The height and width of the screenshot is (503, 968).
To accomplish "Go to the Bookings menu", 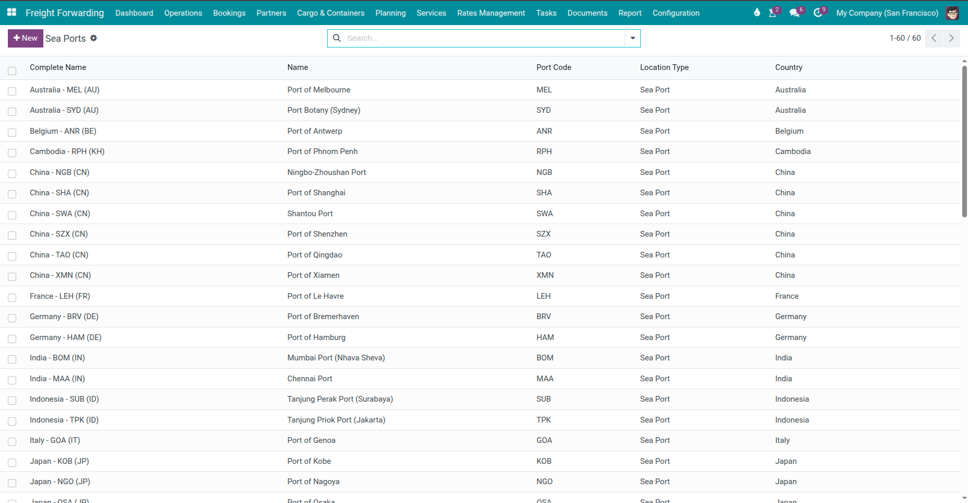I will tap(229, 13).
